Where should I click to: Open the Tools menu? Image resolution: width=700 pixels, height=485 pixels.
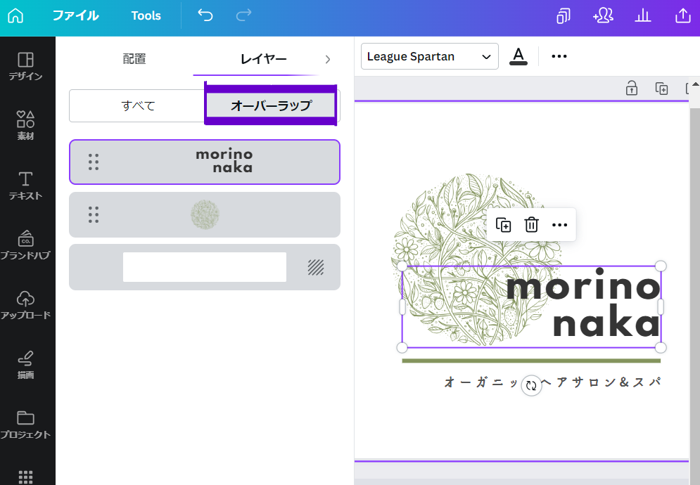[146, 15]
